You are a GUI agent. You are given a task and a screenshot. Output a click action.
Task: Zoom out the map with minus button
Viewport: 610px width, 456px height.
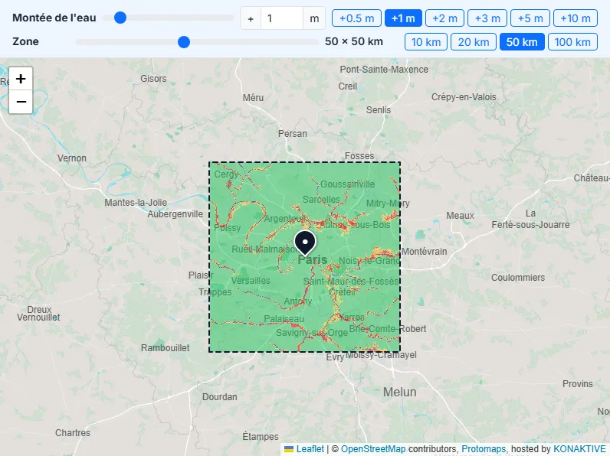[21, 102]
